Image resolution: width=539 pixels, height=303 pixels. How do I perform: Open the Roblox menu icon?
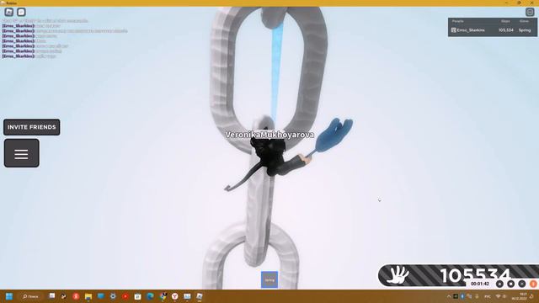(9, 12)
